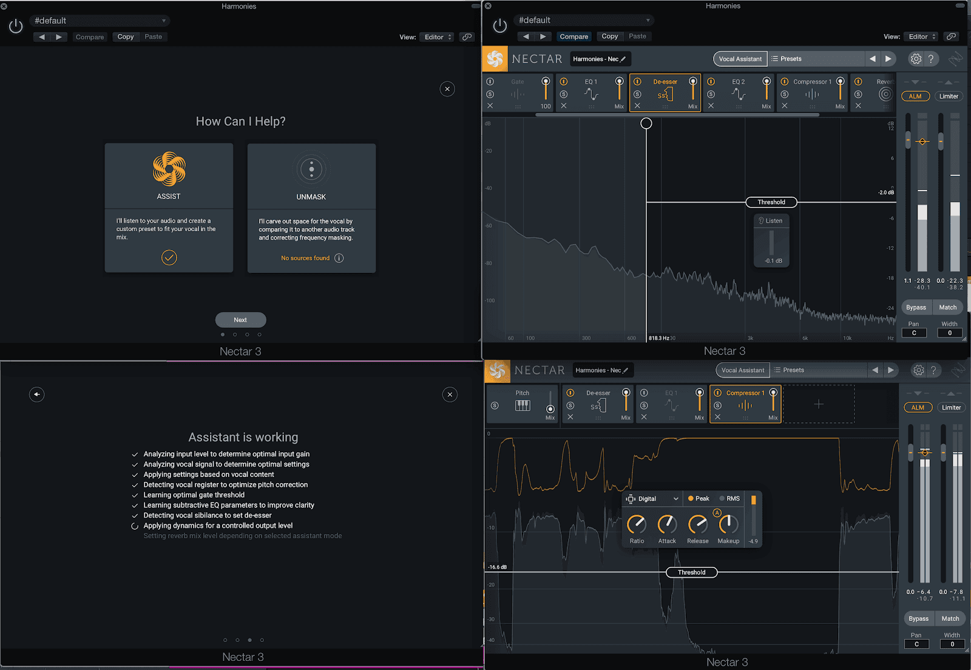971x670 pixels.
Task: Click the piano keyboard icon on Pitch module
Action: tap(523, 405)
